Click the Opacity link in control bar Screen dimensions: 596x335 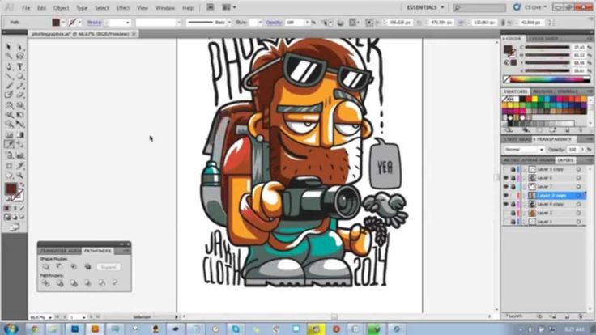(x=274, y=23)
